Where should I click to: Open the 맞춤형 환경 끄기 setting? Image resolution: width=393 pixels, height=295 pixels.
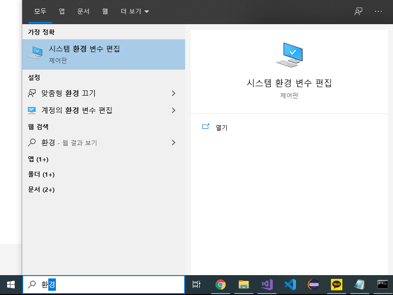[104, 93]
